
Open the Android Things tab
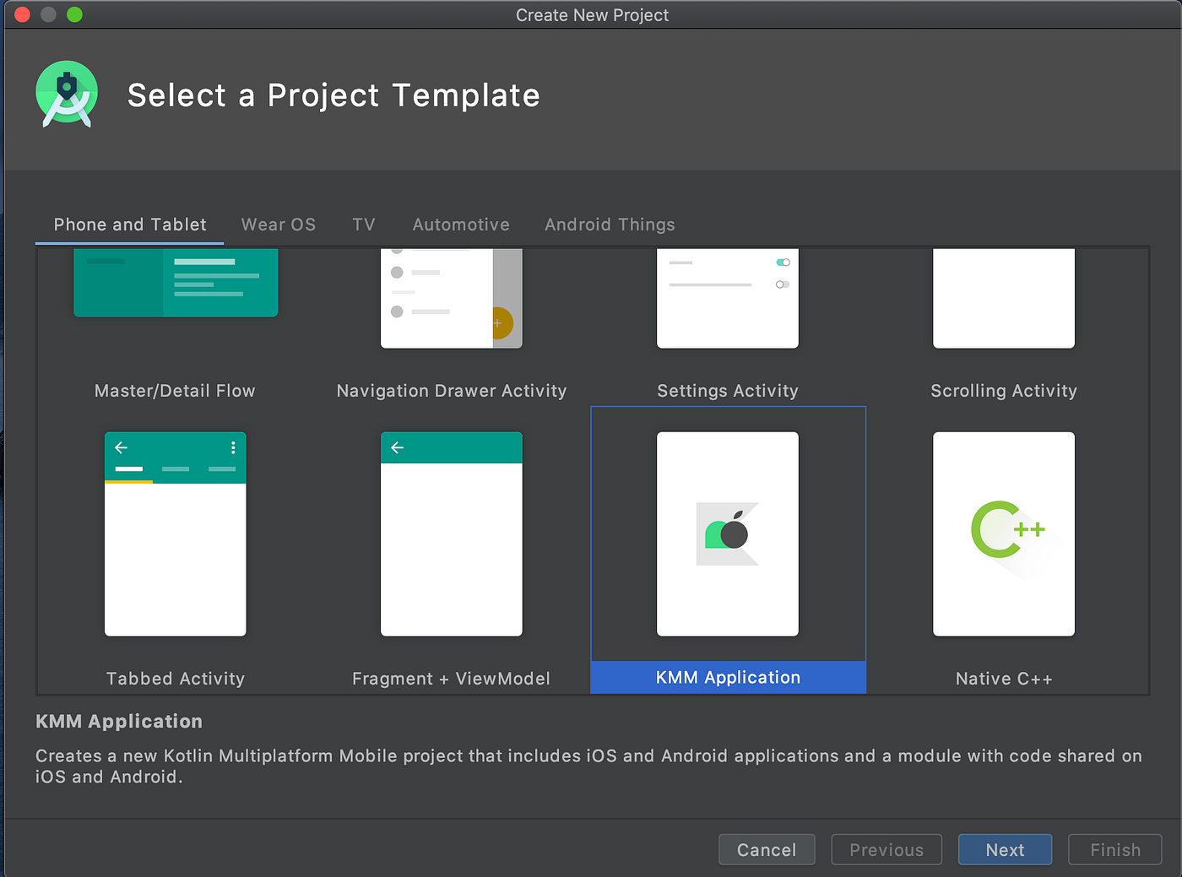pos(610,225)
